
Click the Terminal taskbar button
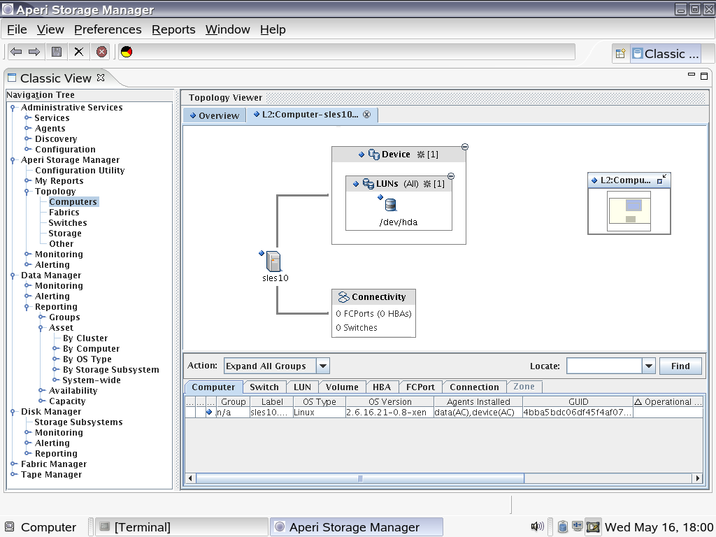pos(181,527)
